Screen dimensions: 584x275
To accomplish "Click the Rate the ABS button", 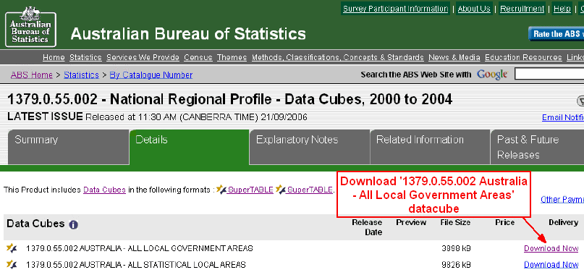I will (556, 34).
